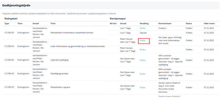Click the 'Følgende sjekkliste illustrerer godkjenningskjeden' description text
This screenshot has width=223, height=101.
(59, 14)
